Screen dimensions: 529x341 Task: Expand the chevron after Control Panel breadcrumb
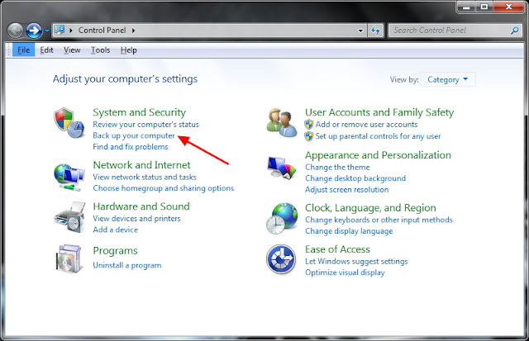pyautogui.click(x=133, y=31)
